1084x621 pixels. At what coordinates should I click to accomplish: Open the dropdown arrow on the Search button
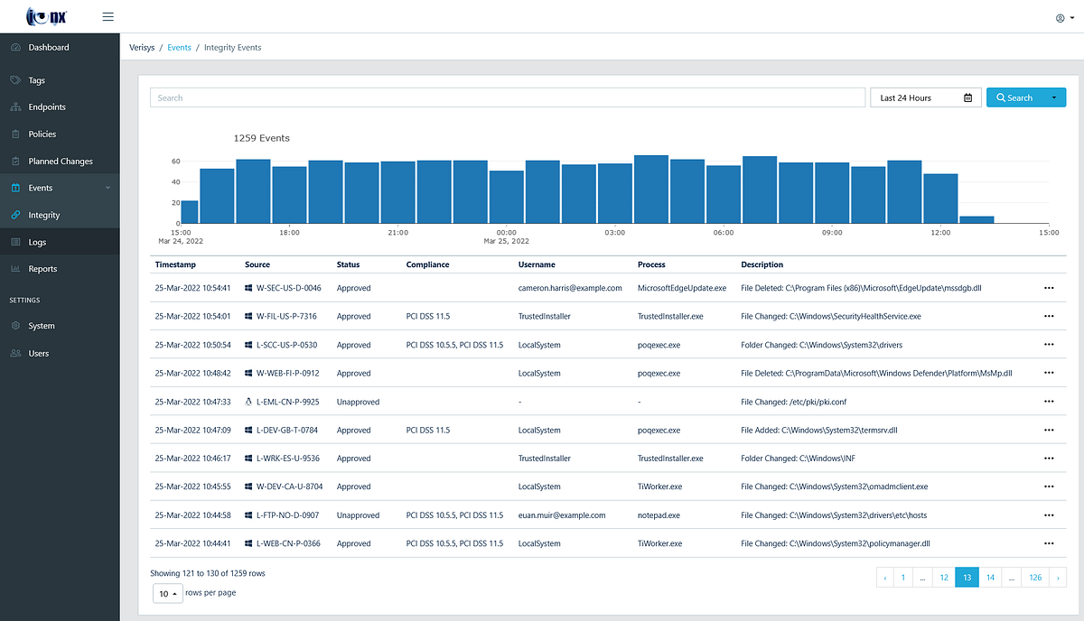[1056, 97]
